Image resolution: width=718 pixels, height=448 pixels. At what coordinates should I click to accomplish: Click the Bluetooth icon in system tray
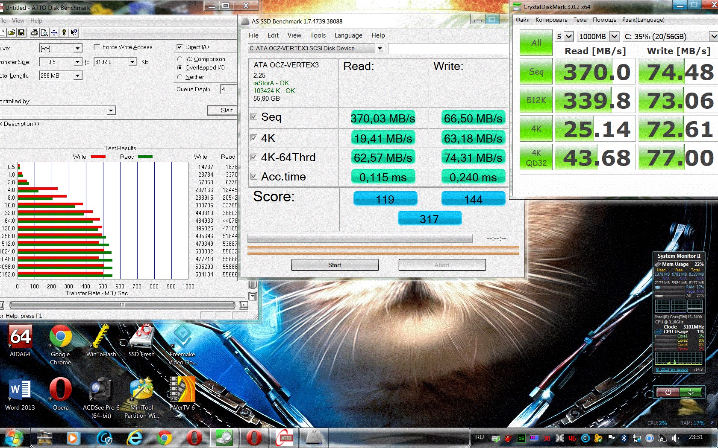(x=624, y=438)
